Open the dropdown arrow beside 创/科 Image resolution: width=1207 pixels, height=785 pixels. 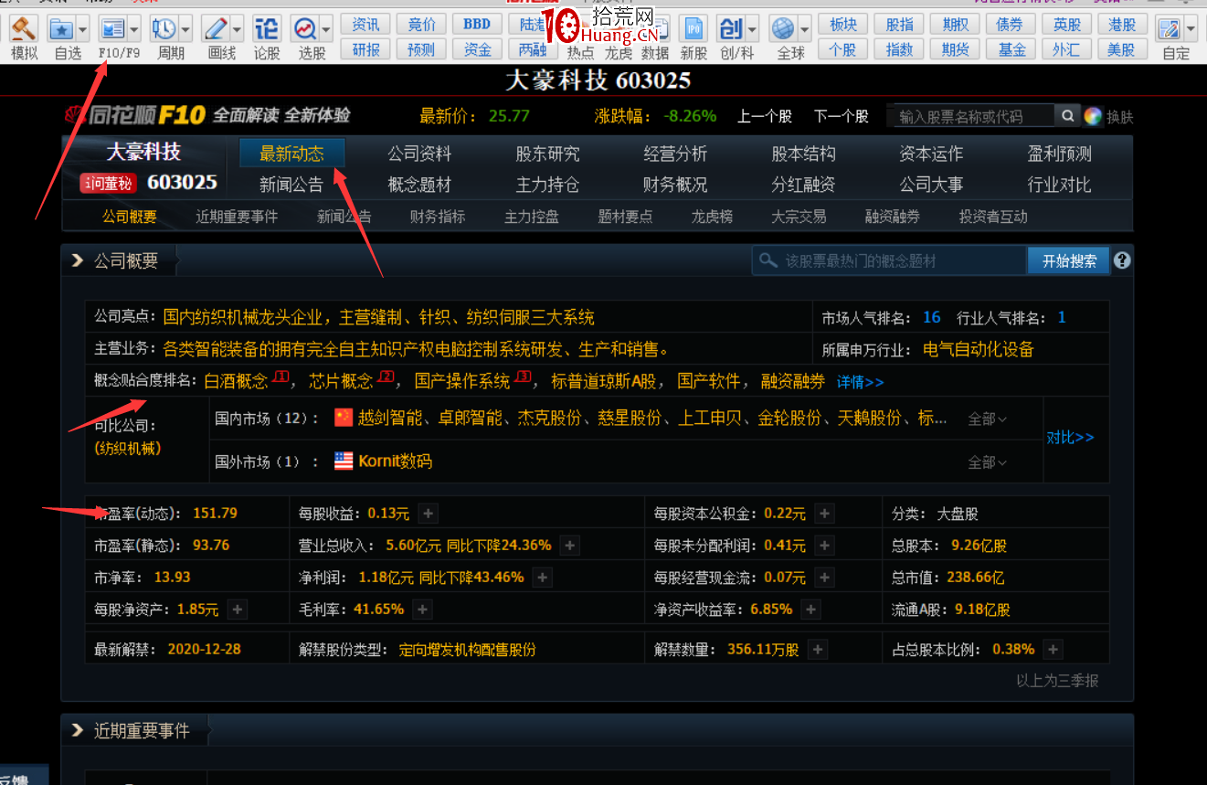(752, 29)
